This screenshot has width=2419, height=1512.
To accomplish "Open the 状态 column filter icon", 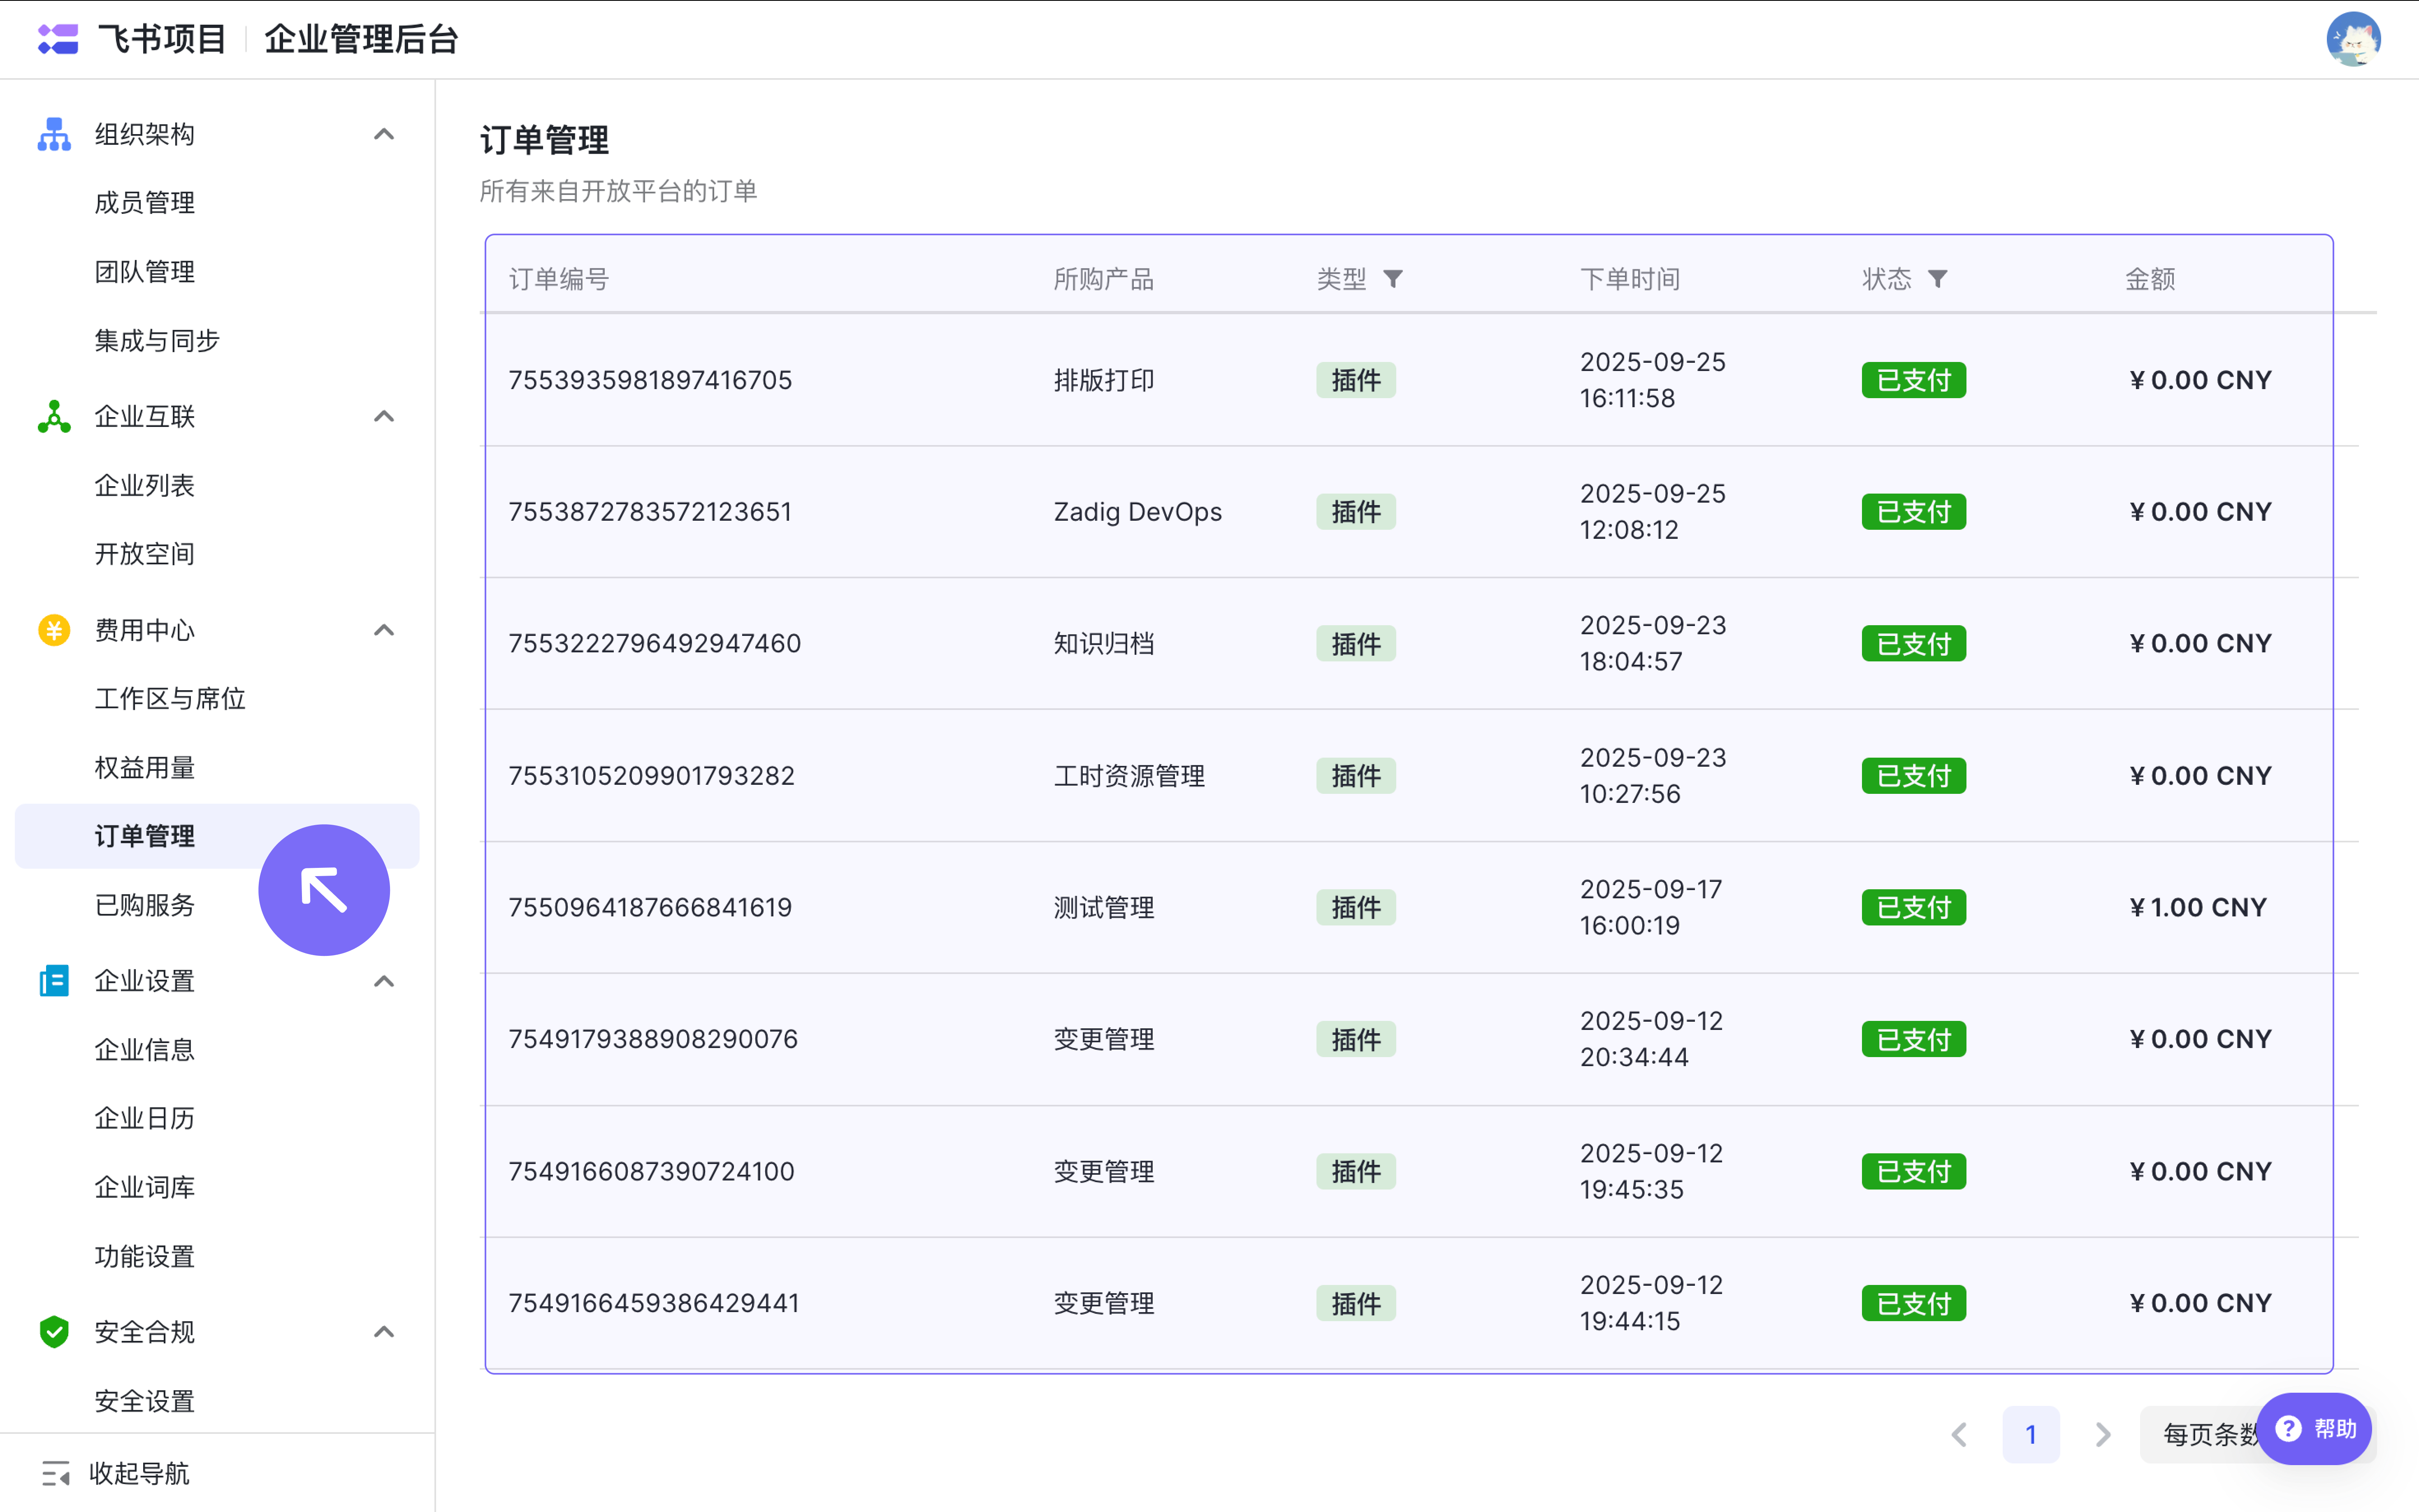I will [1938, 279].
